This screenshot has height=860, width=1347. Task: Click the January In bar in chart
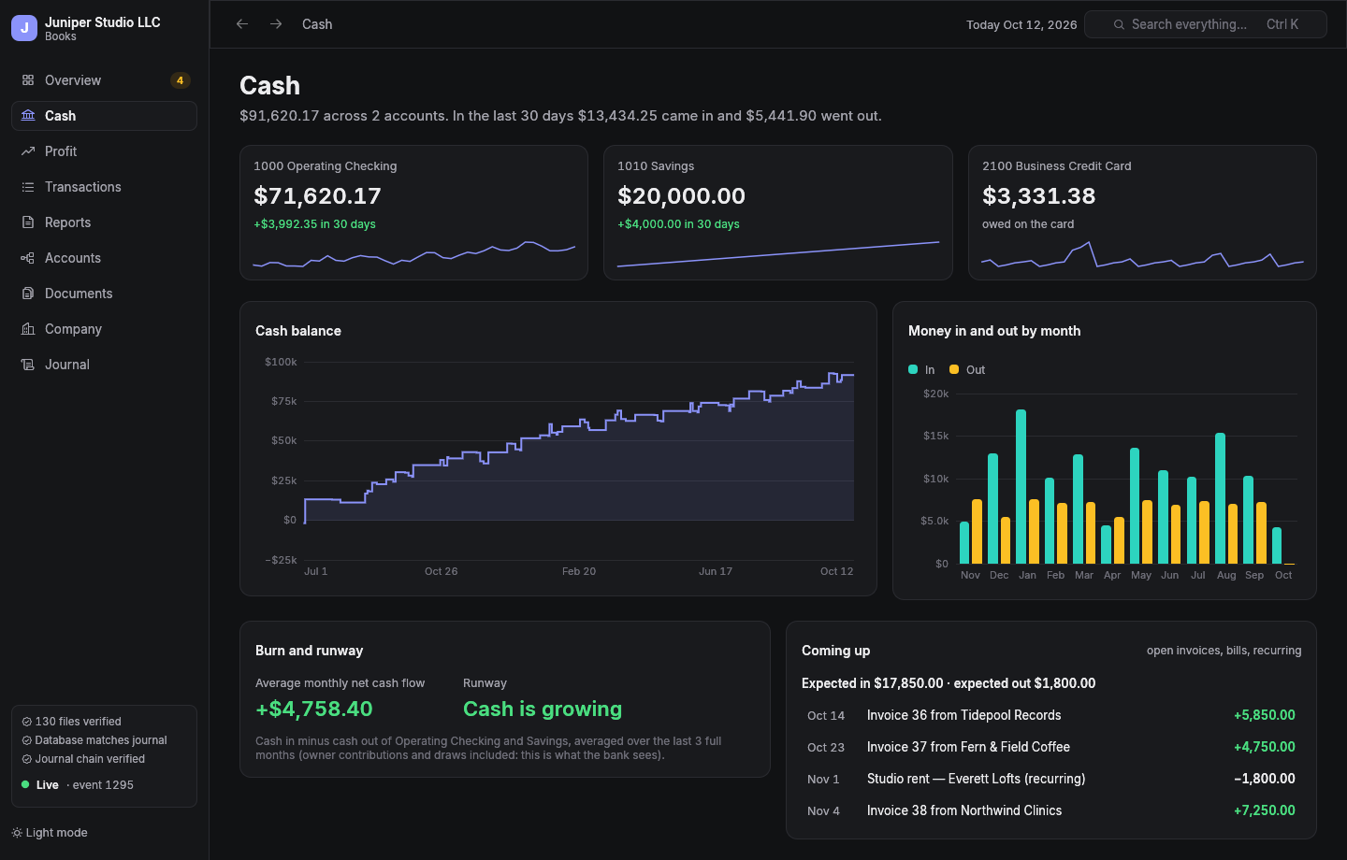pos(1021,486)
